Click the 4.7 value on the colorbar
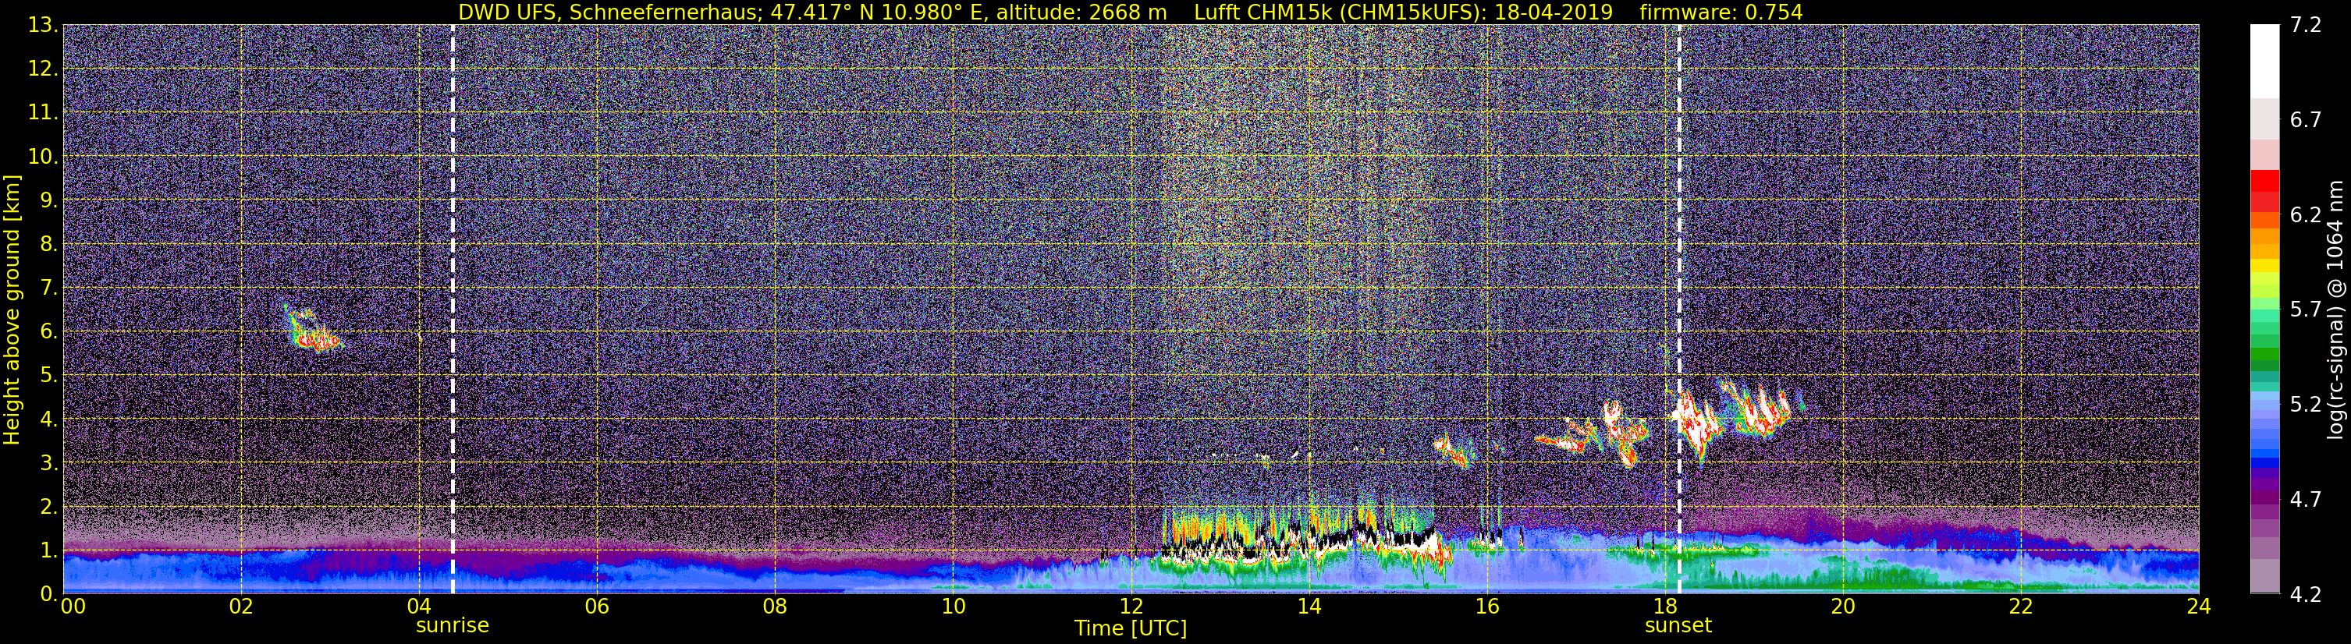The width and height of the screenshot is (2351, 644). (2304, 500)
